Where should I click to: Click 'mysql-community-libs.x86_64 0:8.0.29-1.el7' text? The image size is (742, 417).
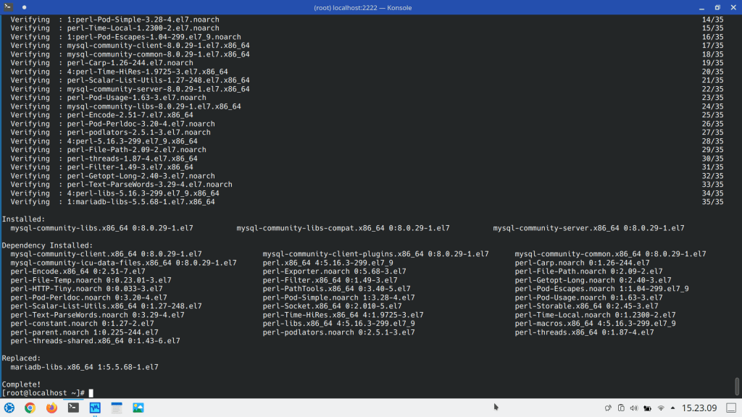point(101,228)
